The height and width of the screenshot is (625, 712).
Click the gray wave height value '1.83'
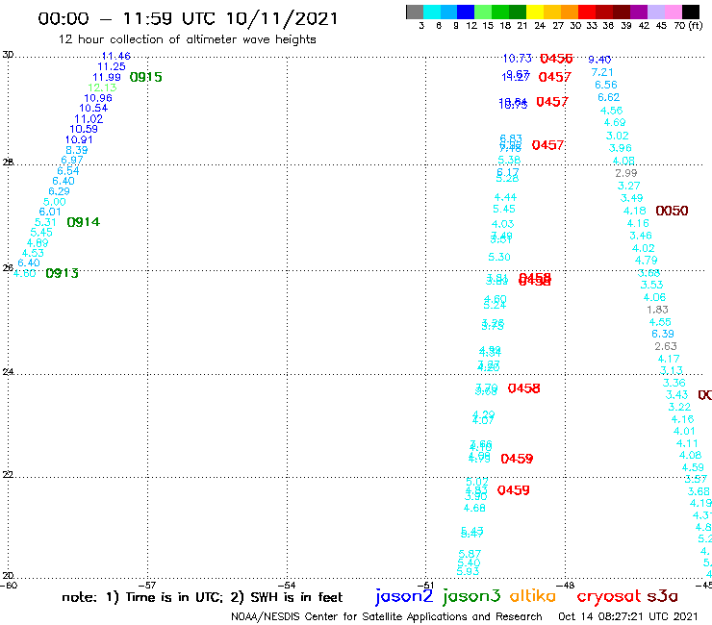point(657,310)
